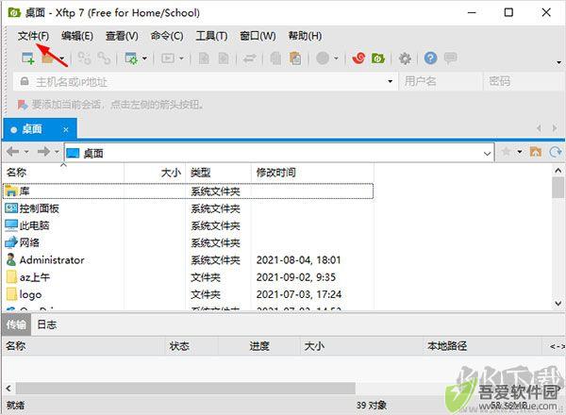This screenshot has height=415, width=566.
Task: Launch Xshell via the red icon
Action: point(358,58)
